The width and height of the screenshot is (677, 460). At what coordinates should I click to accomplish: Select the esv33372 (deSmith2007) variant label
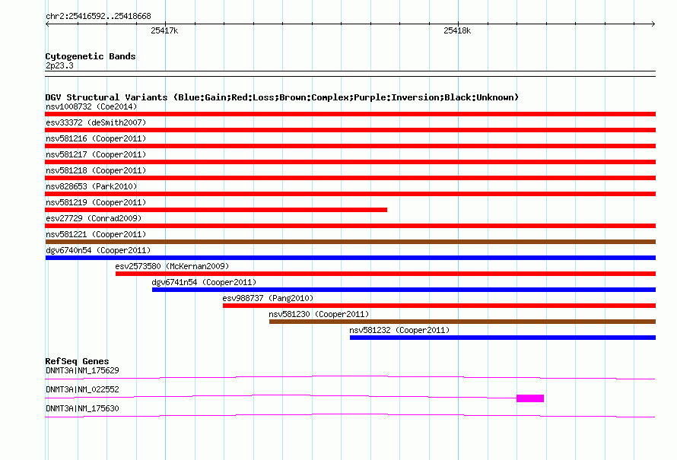[96, 122]
